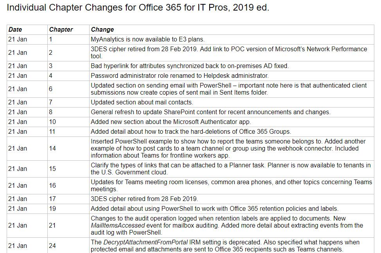Click Updated section about mail contacts
Screen dimensions: 381x253
click(x=142, y=102)
